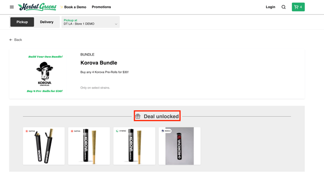Go Back to previous page

pyautogui.click(x=16, y=40)
